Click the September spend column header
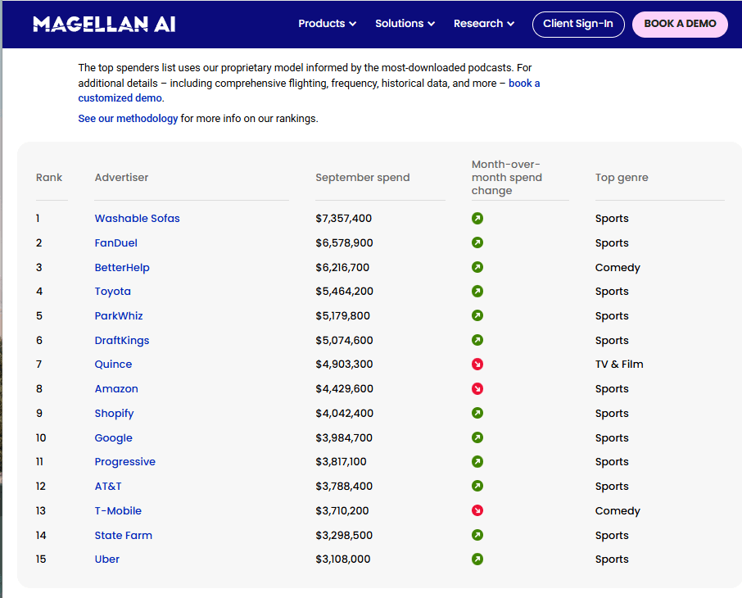The height and width of the screenshot is (598, 742). [x=362, y=178]
